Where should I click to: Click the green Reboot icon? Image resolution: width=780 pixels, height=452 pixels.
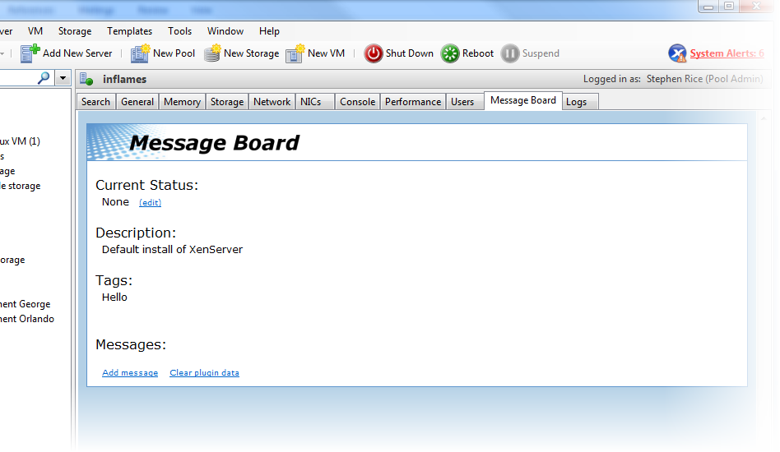click(x=450, y=53)
